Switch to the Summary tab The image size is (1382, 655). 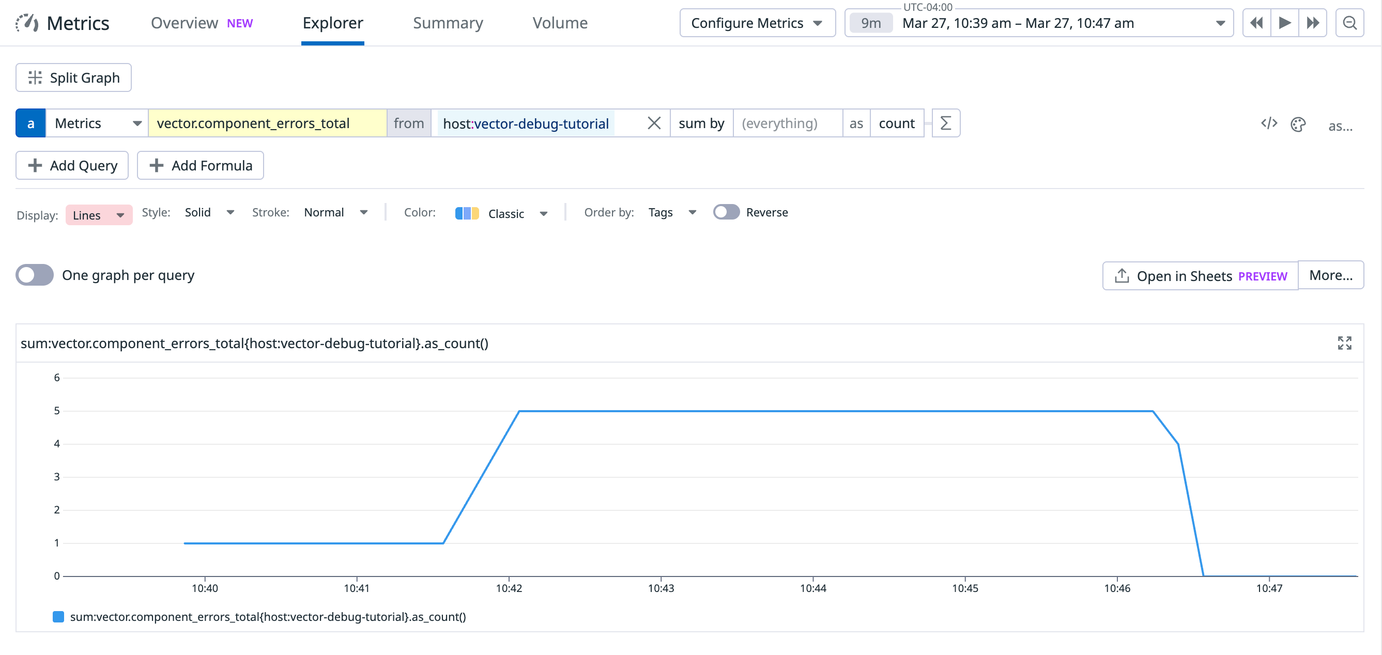448,23
